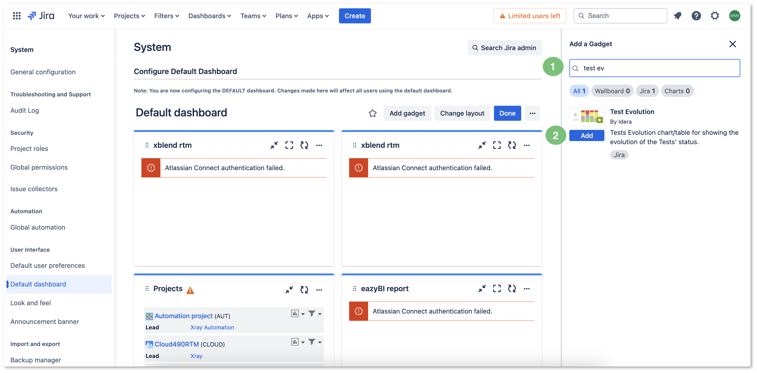Open Issue collectors in sidebar

pyautogui.click(x=34, y=189)
